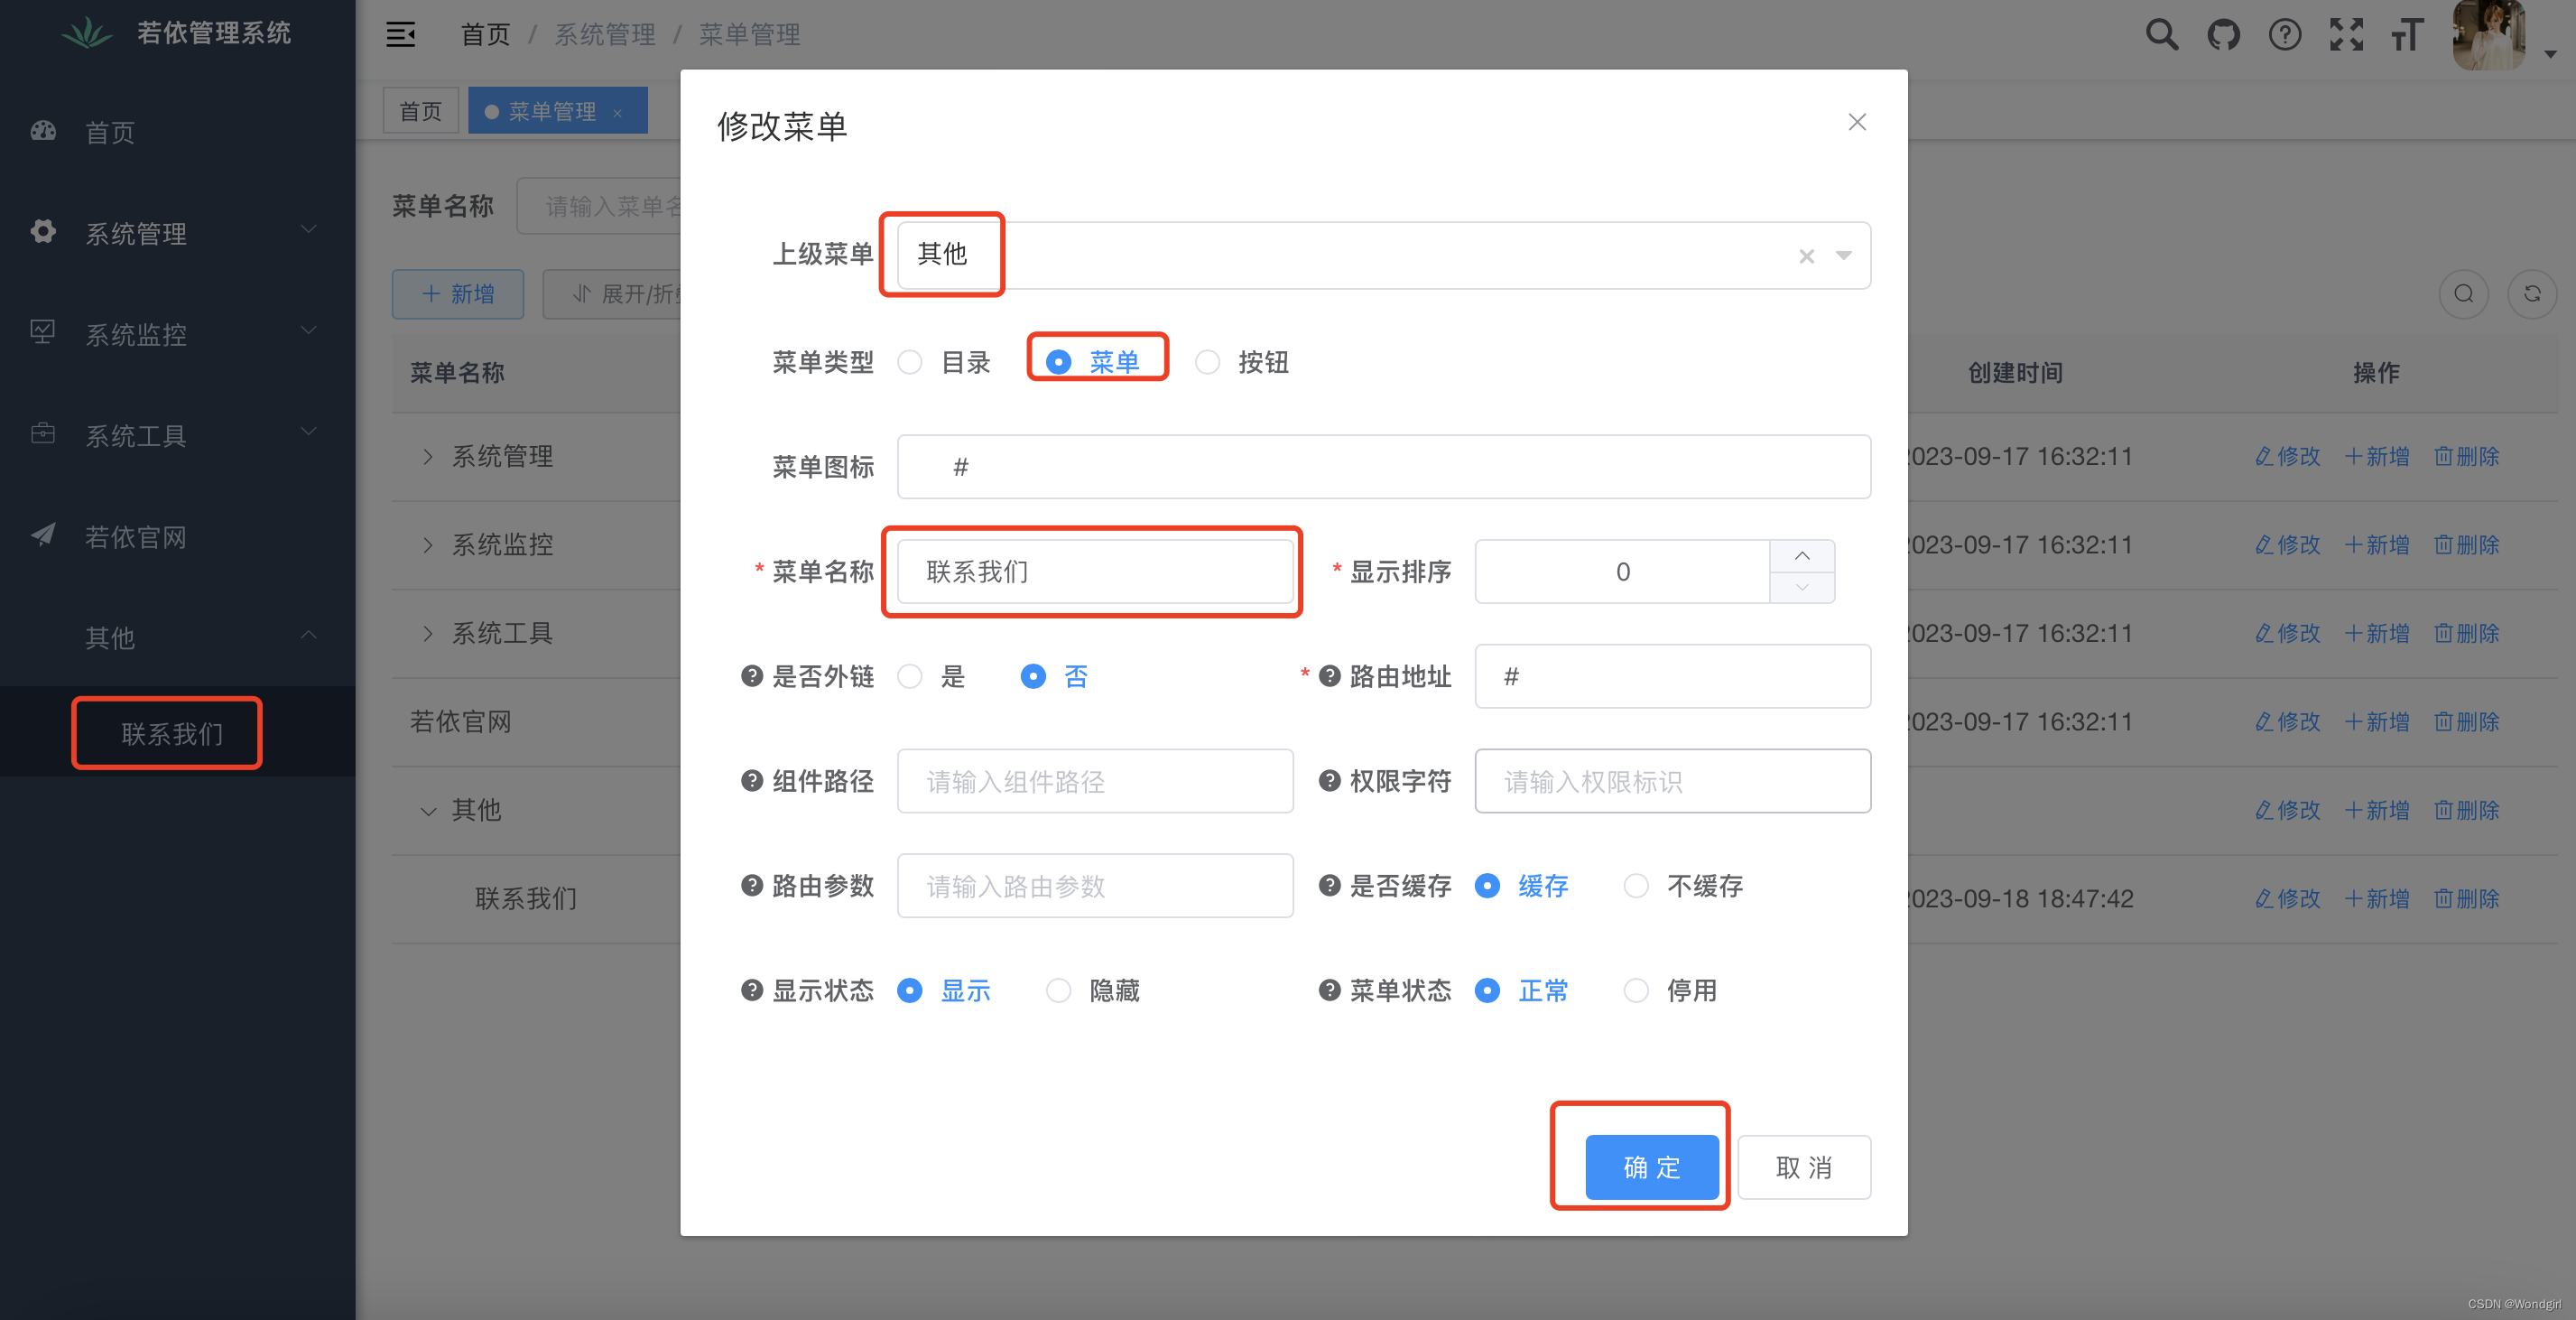Choose 是 for 是否外链

(x=932, y=677)
